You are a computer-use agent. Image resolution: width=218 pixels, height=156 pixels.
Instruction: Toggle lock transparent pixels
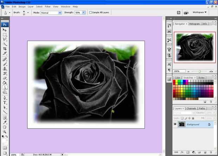tap(182, 118)
